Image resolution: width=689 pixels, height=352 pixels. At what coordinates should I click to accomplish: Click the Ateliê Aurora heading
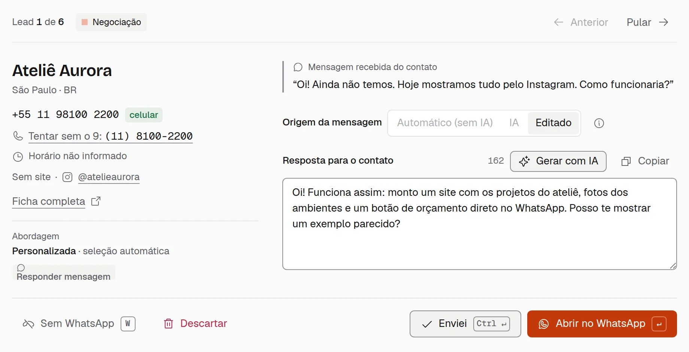pos(62,71)
